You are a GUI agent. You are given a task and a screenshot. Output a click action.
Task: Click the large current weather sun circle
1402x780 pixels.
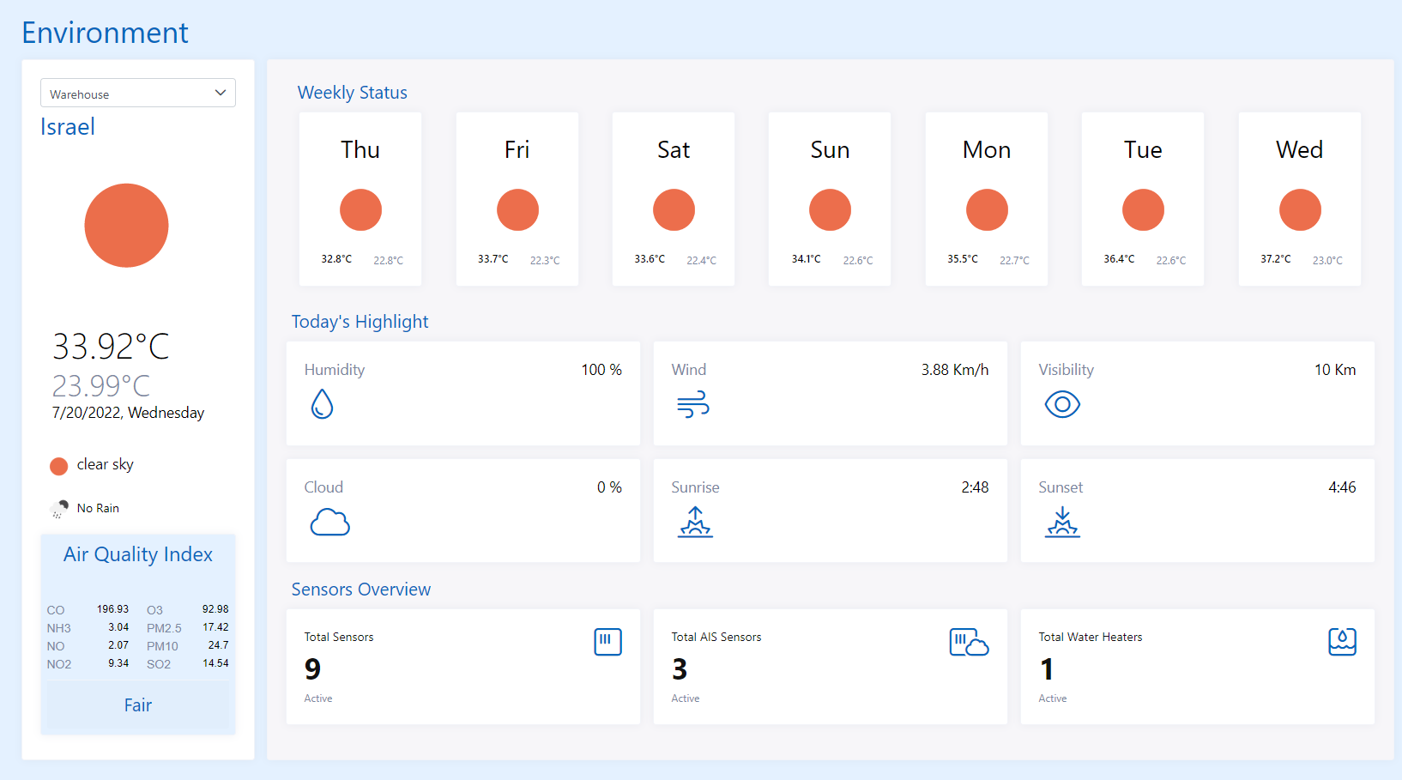(x=126, y=225)
